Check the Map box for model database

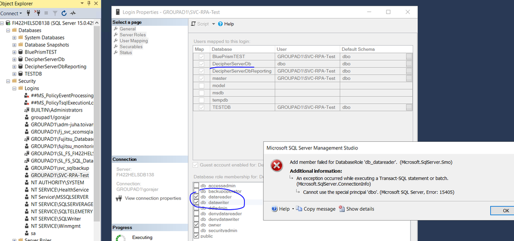[201, 85]
